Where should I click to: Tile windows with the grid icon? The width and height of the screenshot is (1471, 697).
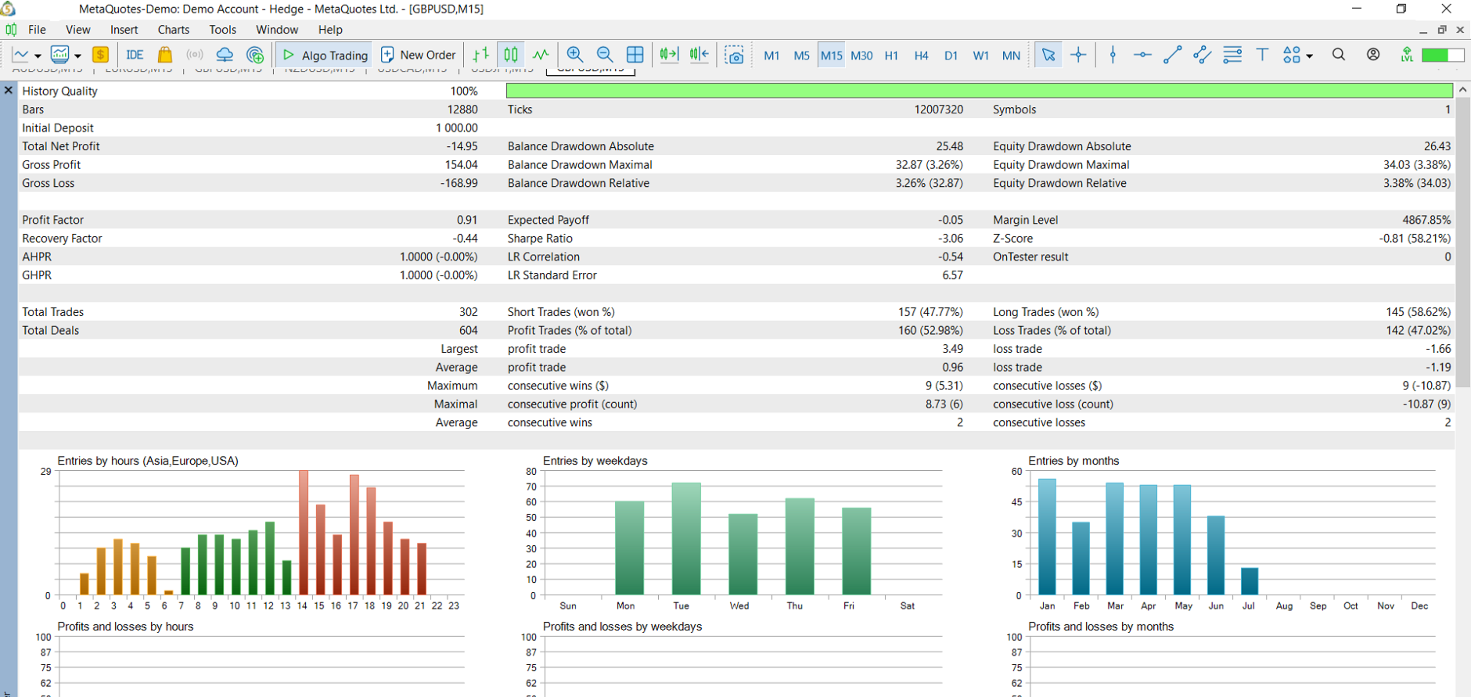[635, 55]
